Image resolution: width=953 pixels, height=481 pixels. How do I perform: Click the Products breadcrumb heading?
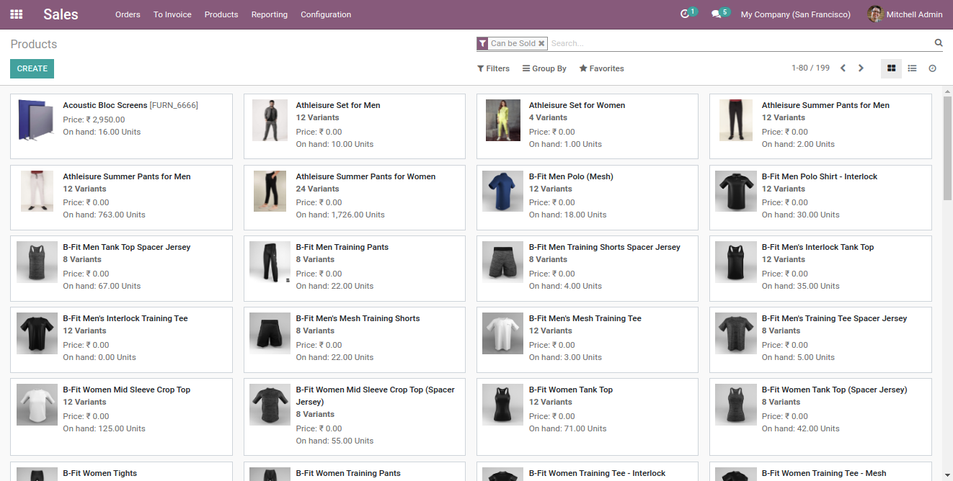pyautogui.click(x=34, y=44)
